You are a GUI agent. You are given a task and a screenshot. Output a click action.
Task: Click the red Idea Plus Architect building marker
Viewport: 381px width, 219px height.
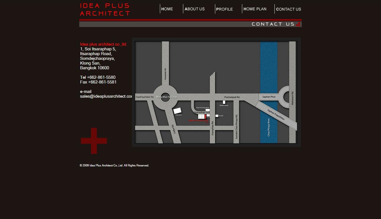coord(205,116)
